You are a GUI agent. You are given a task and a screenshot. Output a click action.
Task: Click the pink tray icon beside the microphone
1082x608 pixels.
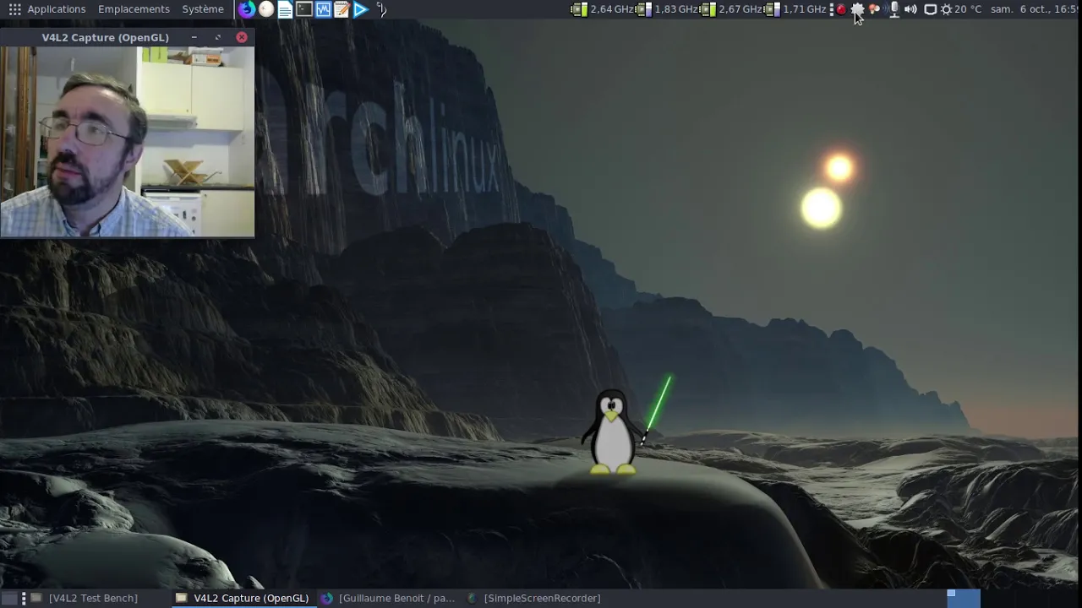(x=875, y=9)
